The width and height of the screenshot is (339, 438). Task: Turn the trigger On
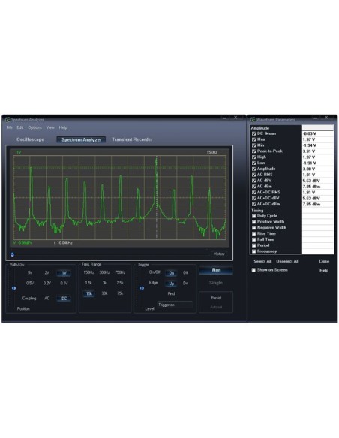coord(171,273)
